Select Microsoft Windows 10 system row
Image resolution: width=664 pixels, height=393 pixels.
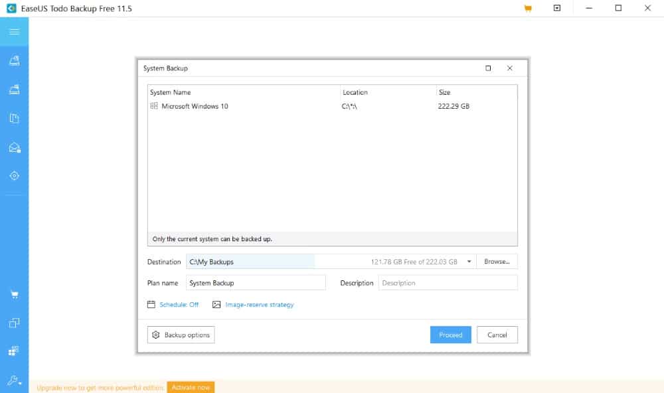[x=195, y=106]
